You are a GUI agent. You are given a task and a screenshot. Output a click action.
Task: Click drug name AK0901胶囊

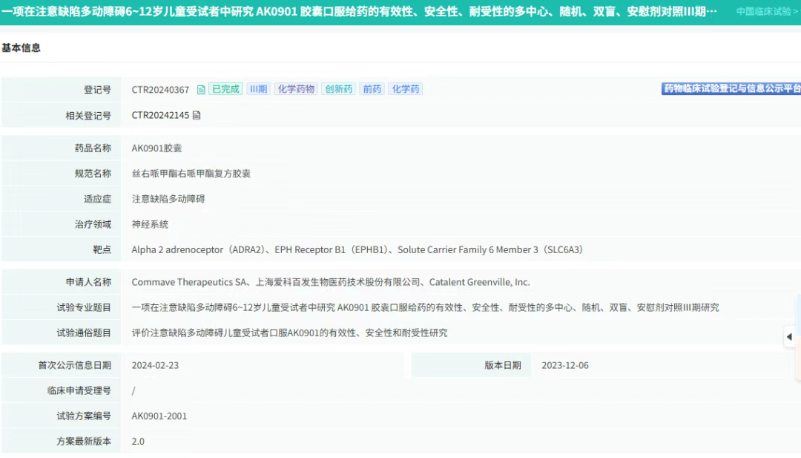pyautogui.click(x=156, y=148)
